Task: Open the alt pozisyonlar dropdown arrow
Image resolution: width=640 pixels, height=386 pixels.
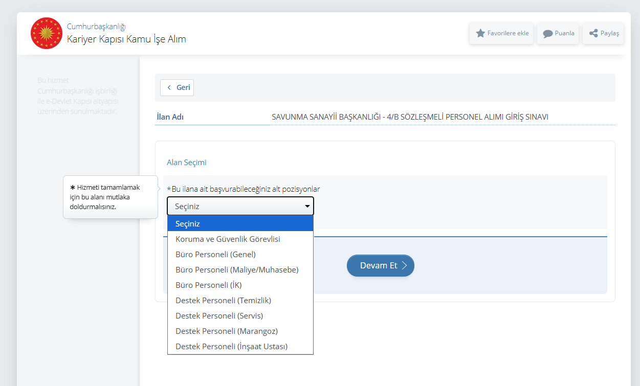Action: click(x=307, y=207)
